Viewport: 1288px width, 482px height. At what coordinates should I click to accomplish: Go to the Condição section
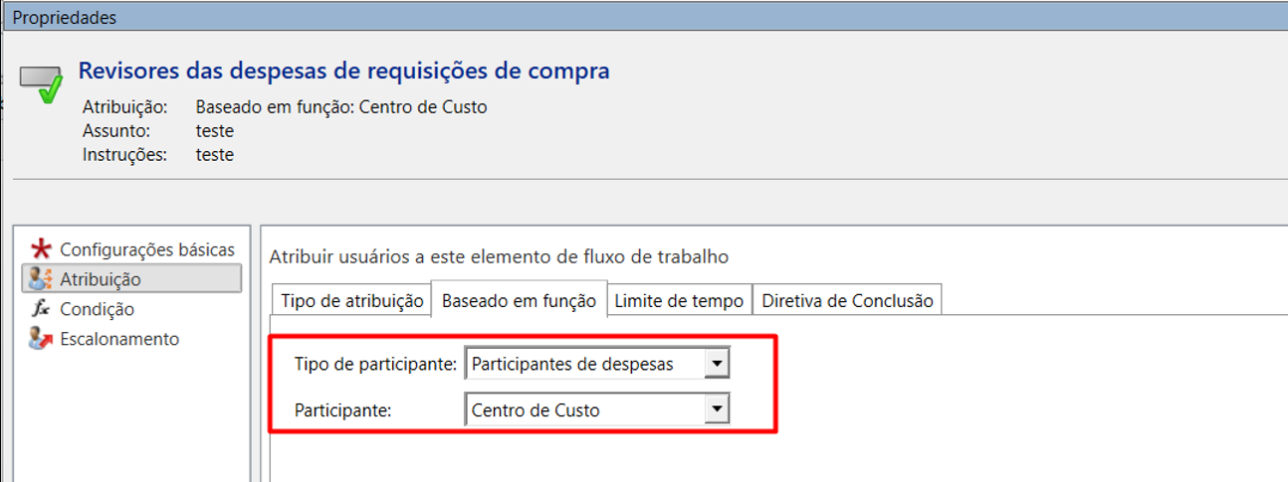click(x=97, y=309)
